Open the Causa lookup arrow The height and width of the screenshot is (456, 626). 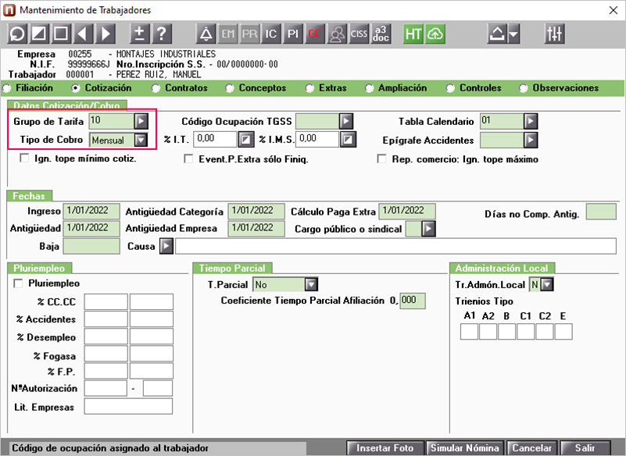[166, 246]
